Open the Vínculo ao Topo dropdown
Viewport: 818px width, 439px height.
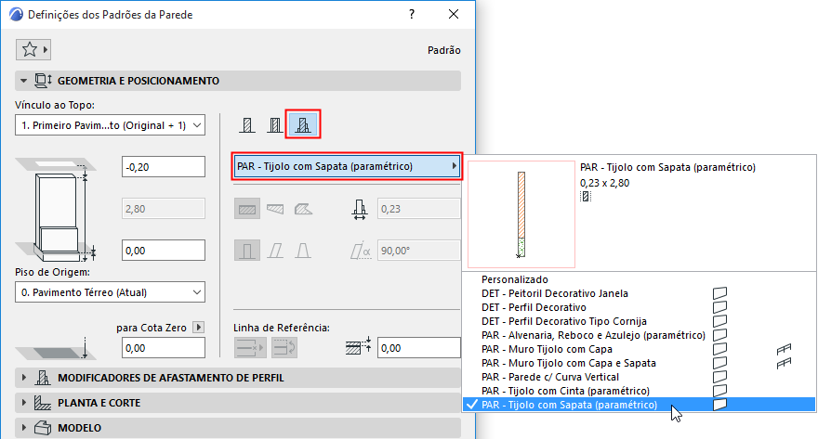(x=110, y=125)
